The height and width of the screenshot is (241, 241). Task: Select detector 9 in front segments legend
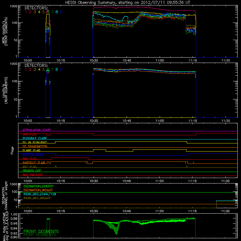tap(61, 12)
